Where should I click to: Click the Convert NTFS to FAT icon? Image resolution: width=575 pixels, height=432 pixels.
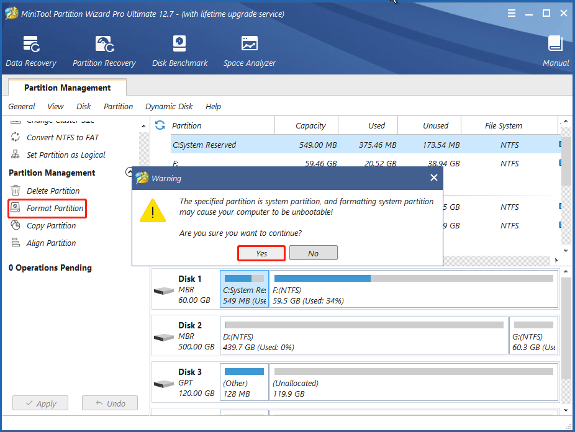pyautogui.click(x=16, y=137)
